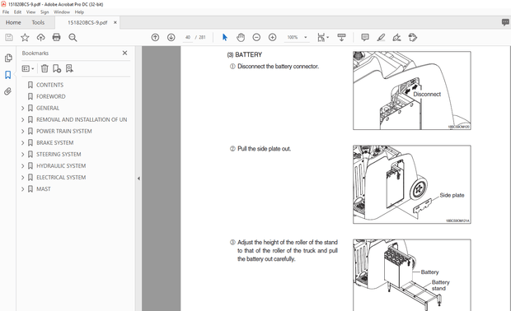Choose the Selection arrow tool
This screenshot has width=511, height=311.
pos(225,37)
